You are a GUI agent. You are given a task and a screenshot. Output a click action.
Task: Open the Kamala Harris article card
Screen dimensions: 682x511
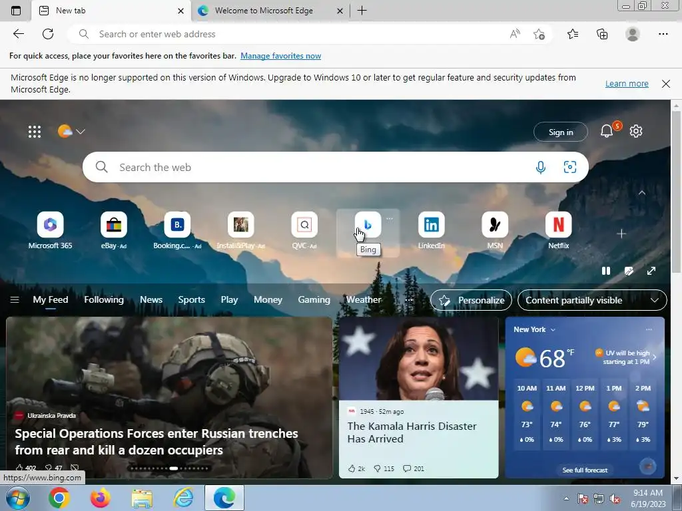pos(418,397)
